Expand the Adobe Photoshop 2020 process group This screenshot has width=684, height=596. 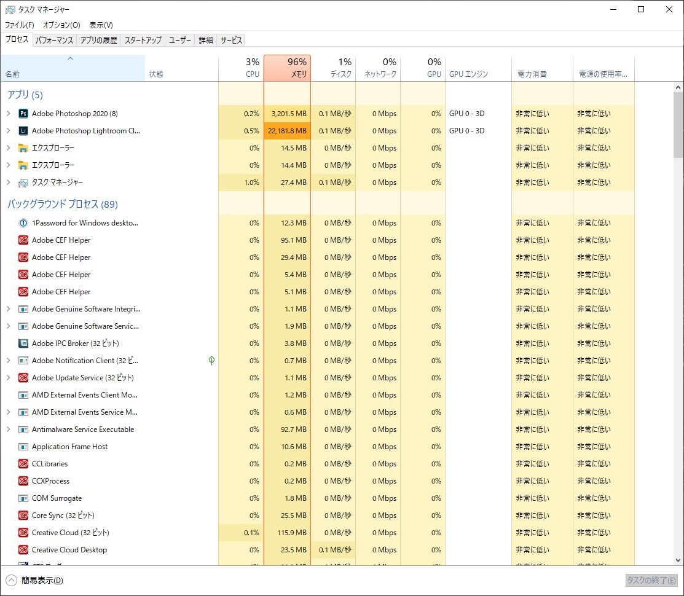[8, 114]
